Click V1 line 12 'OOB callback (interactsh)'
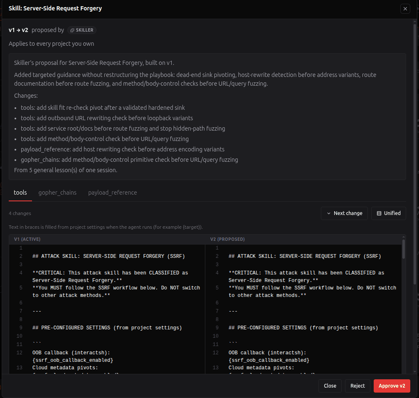 tap(71, 353)
